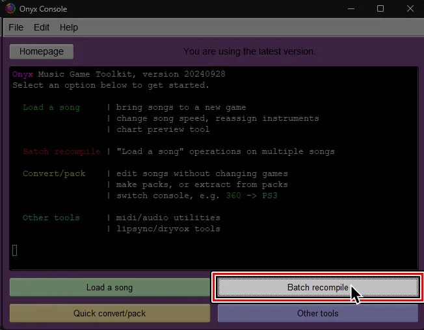Screen dimensions: 424x330
Task: Minimize the Onyx Console window
Action: click(x=351, y=8)
